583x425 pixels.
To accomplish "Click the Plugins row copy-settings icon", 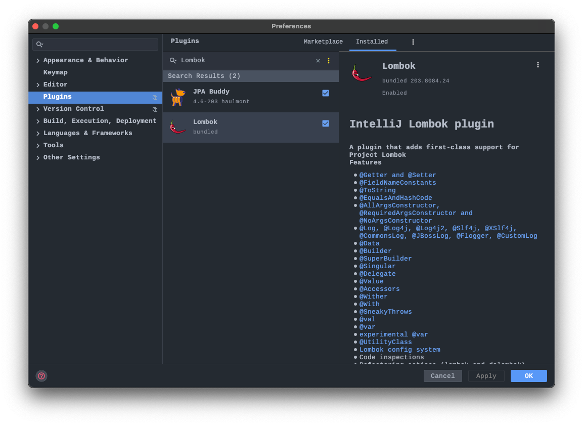I will [155, 98].
